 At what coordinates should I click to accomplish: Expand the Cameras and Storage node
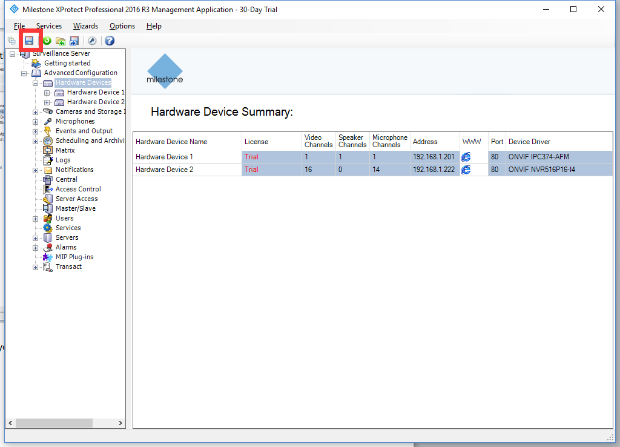pyautogui.click(x=36, y=112)
